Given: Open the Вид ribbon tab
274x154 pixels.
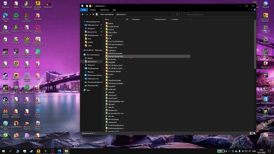Looking at the screenshot, I should point(114,10).
